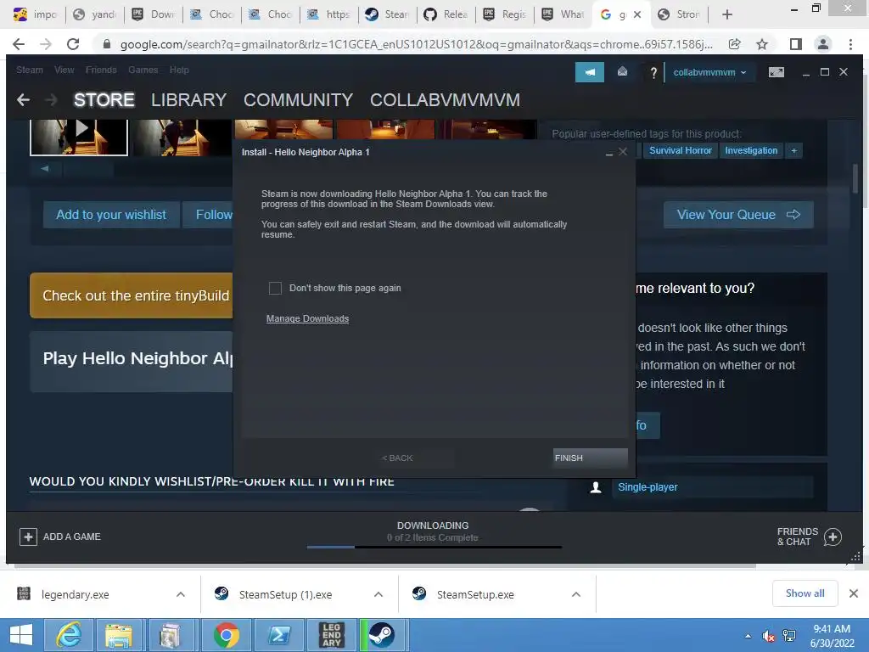Viewport: 869px width, 652px height.
Task: Click the Single-player feature link
Action: click(648, 487)
